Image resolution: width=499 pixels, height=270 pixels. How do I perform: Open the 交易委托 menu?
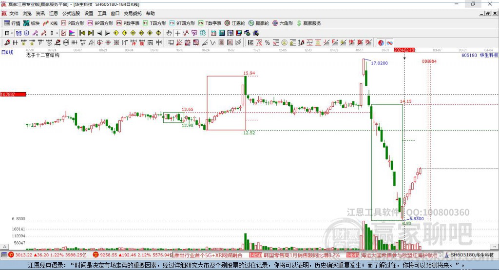click(x=133, y=13)
